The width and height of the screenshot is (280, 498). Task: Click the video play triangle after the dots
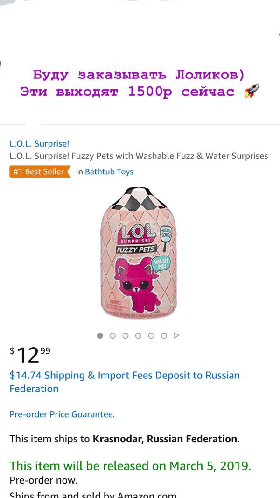point(176,335)
